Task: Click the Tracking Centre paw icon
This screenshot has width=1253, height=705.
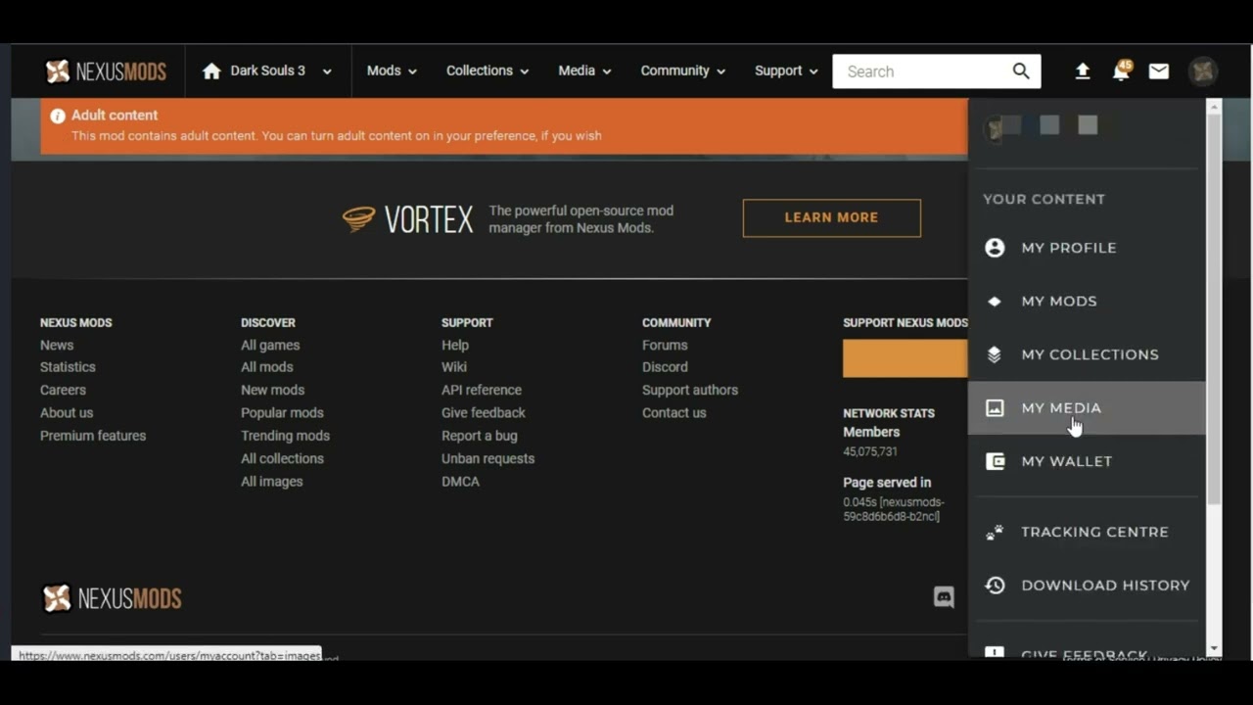Action: point(995,532)
